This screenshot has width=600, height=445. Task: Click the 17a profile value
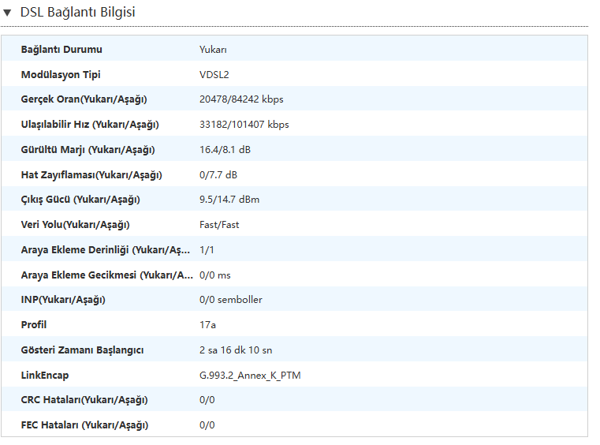(x=208, y=325)
